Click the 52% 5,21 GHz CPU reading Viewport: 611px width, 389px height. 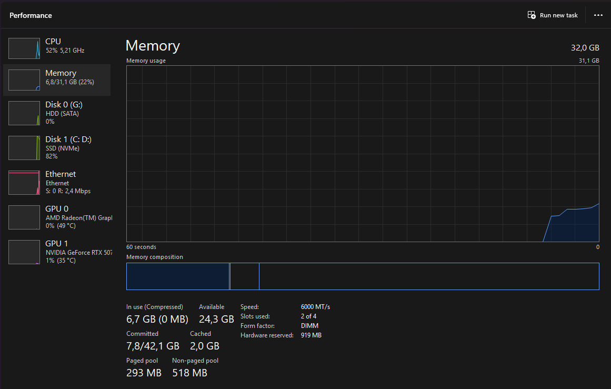(65, 51)
